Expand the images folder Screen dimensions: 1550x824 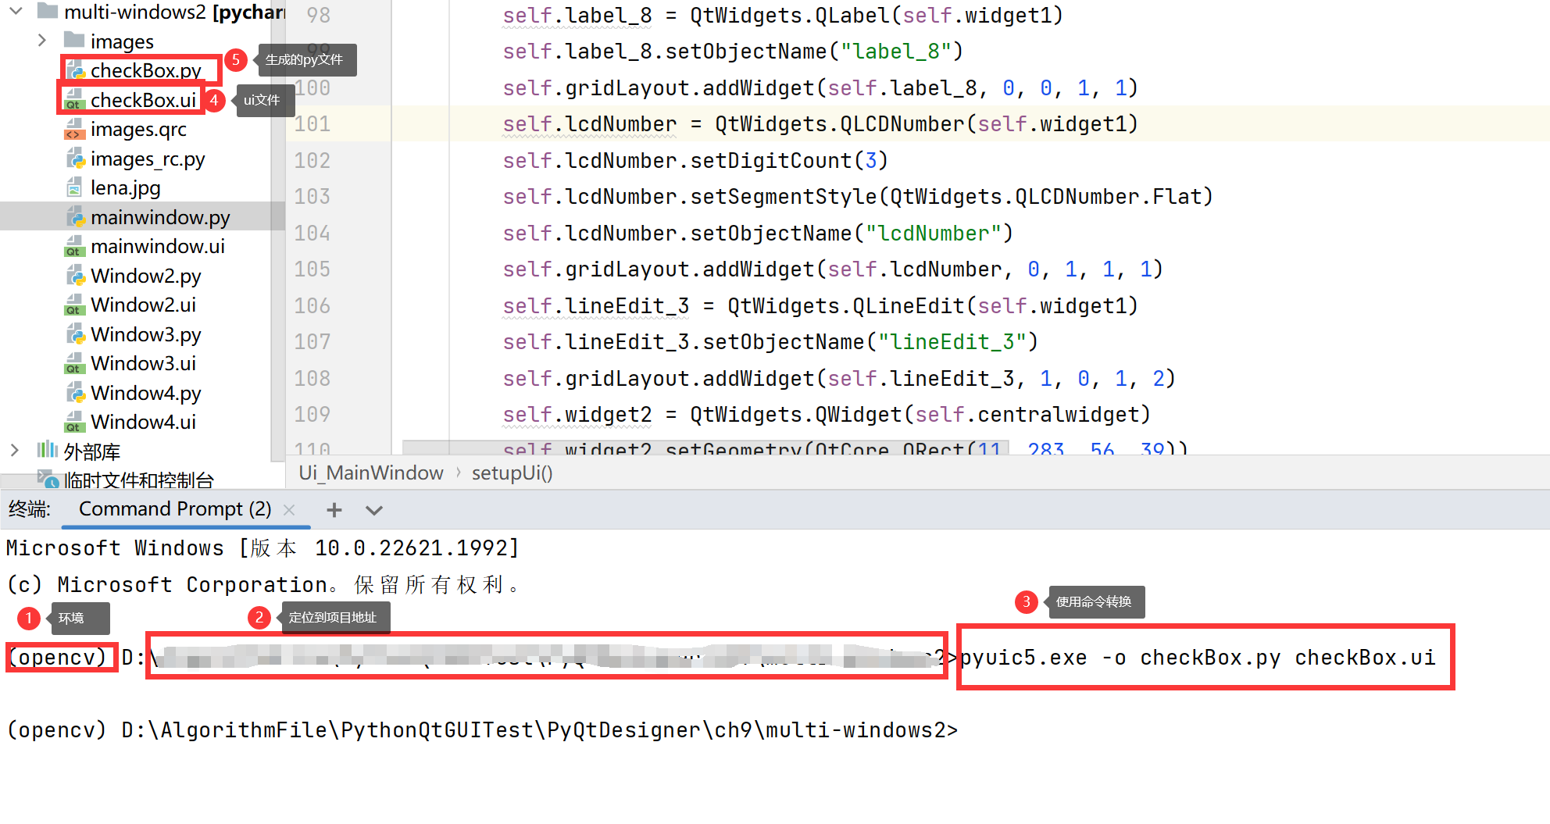pyautogui.click(x=41, y=41)
